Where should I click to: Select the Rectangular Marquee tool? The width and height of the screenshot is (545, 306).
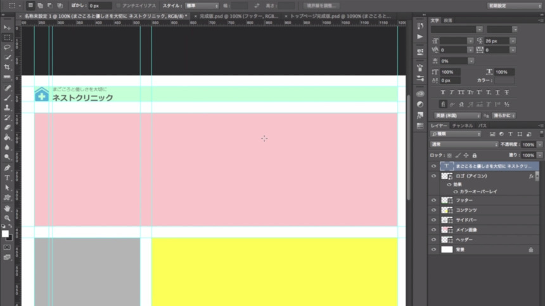(7, 37)
